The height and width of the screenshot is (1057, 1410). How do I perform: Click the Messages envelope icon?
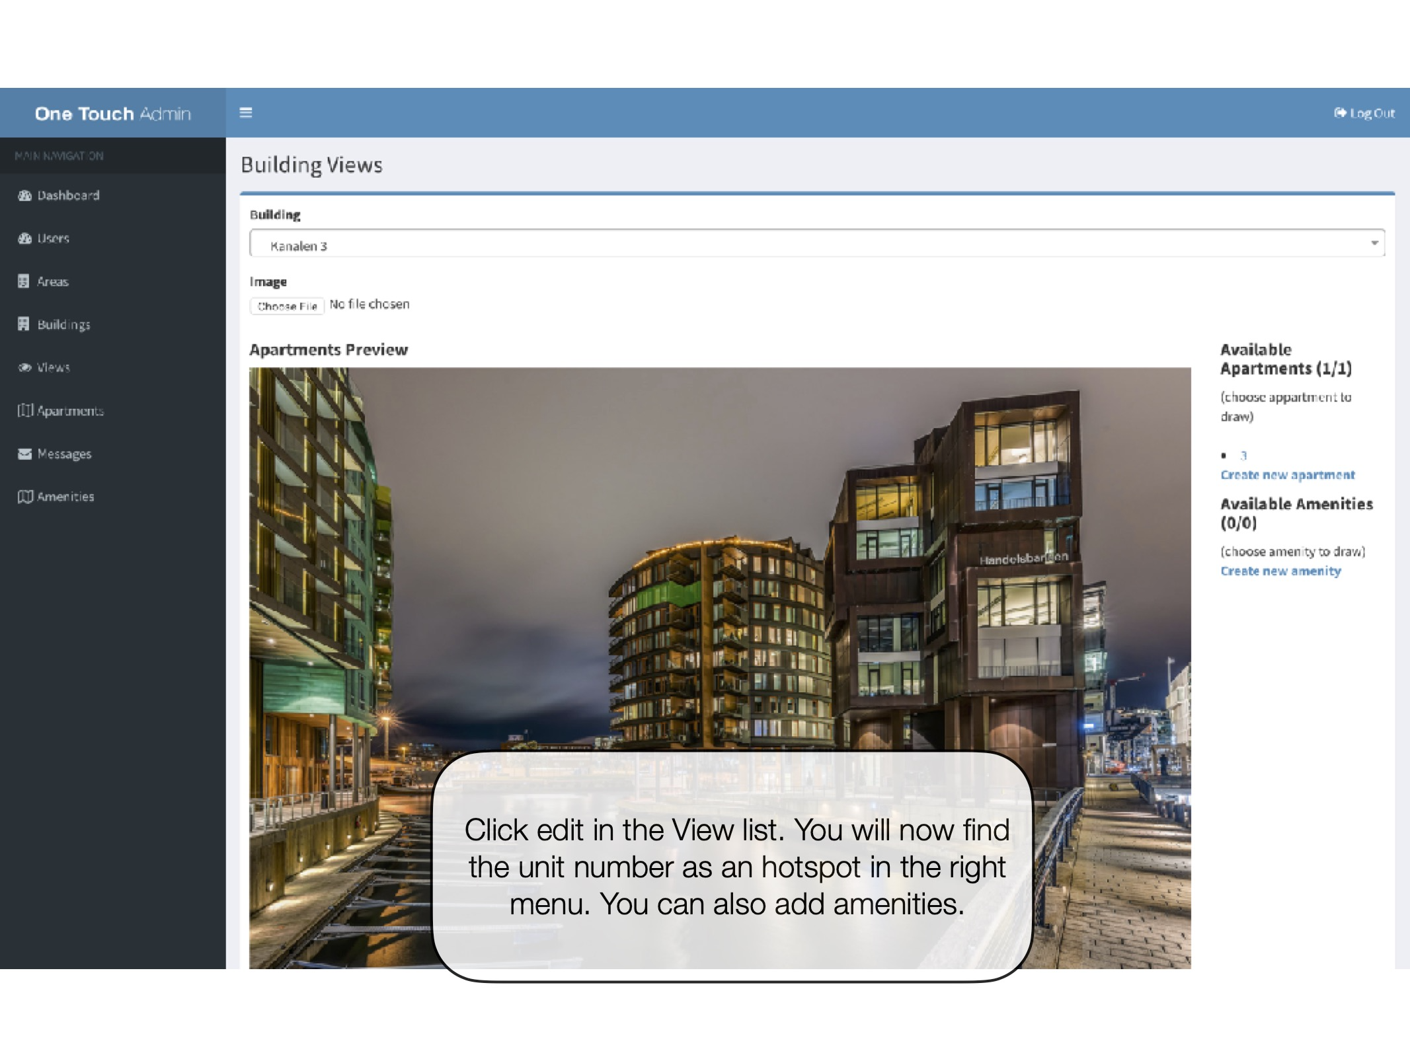tap(24, 454)
